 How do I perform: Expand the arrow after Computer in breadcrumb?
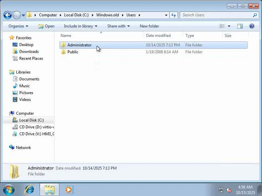(61, 15)
